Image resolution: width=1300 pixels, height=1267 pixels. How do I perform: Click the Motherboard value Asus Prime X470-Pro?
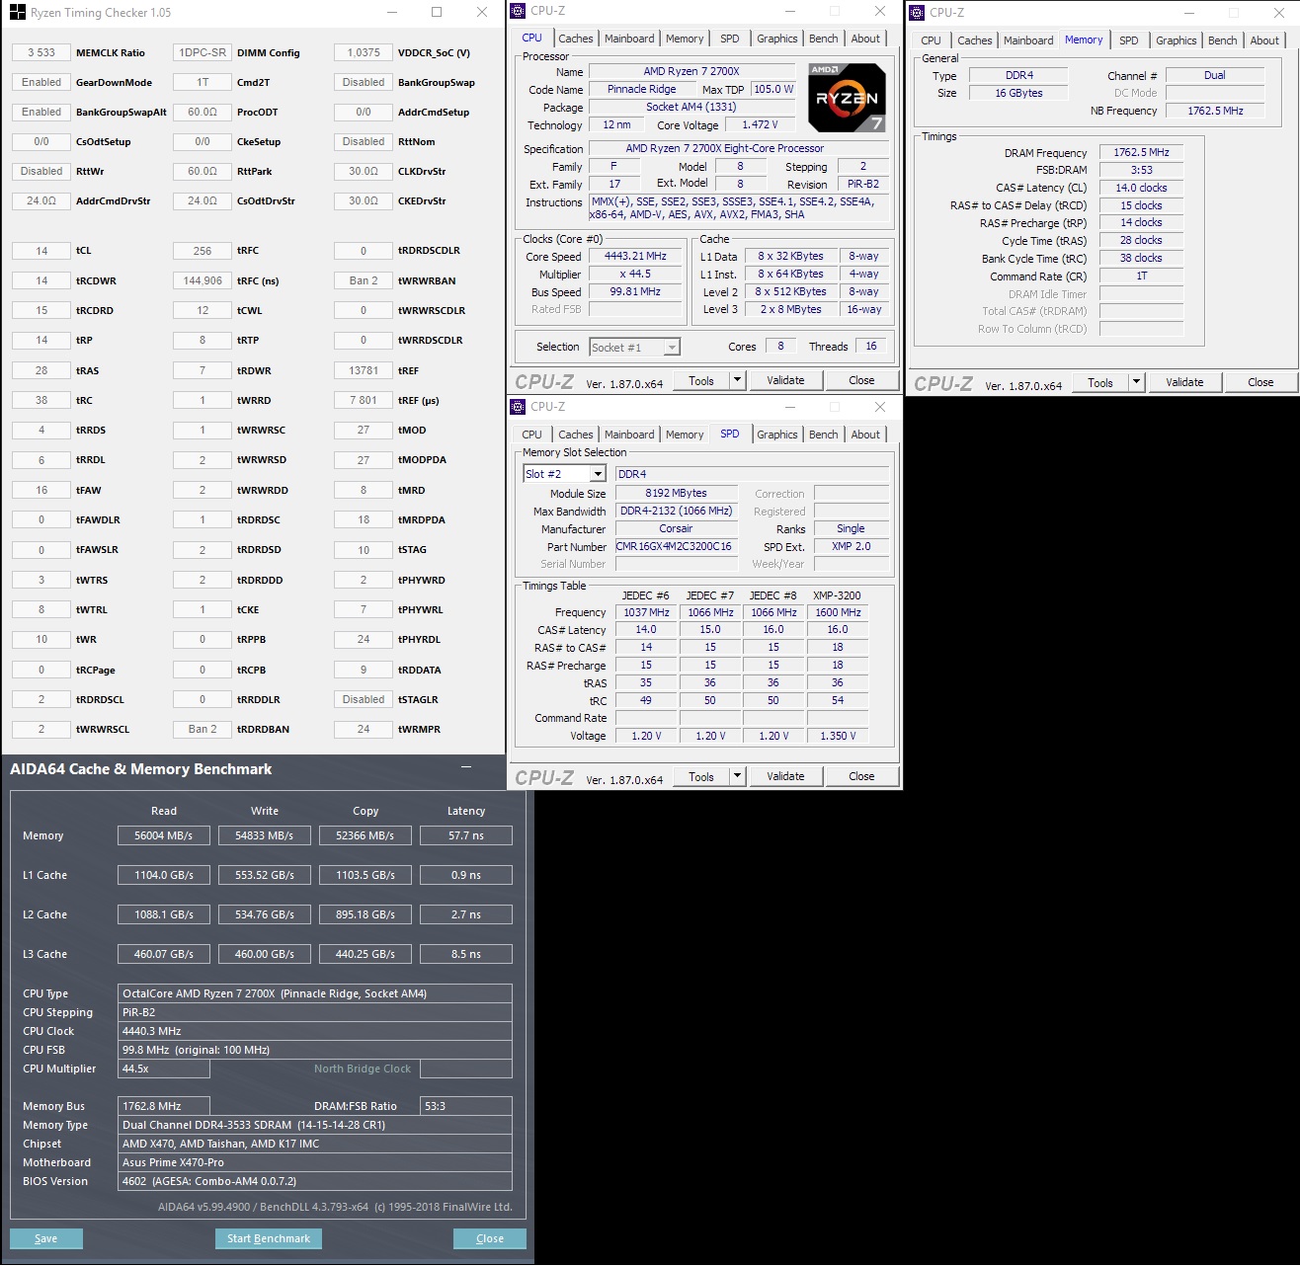(x=315, y=1162)
